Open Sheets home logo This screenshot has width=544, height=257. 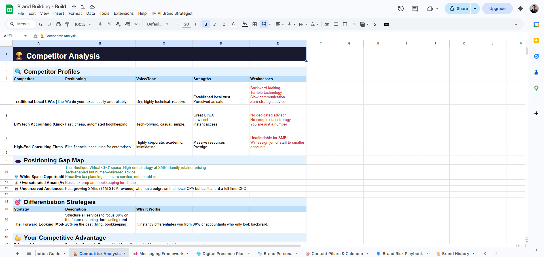[x=10, y=9]
